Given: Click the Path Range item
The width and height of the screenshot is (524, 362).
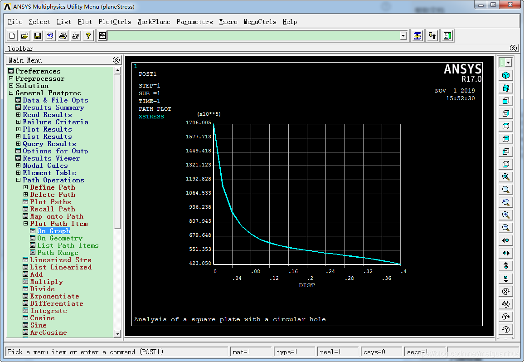Looking at the screenshot, I should coord(58,253).
